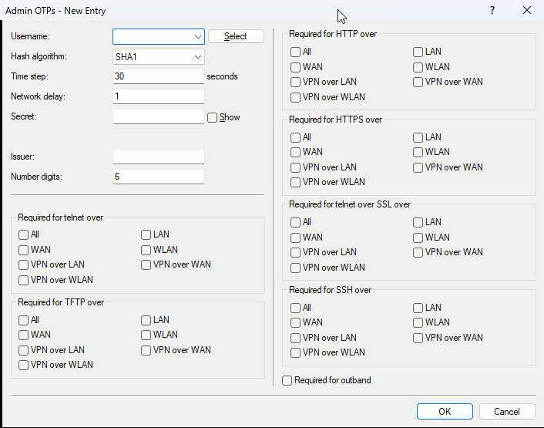Open the Username dropdown list
544x428 pixels.
pos(198,36)
